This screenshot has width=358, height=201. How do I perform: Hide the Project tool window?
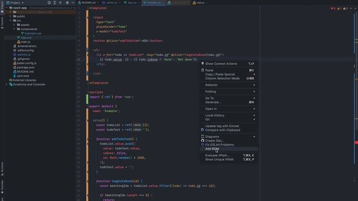click(x=73, y=2)
